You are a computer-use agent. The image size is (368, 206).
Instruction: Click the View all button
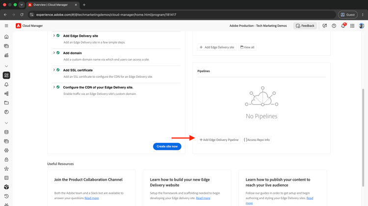[x=247, y=47]
